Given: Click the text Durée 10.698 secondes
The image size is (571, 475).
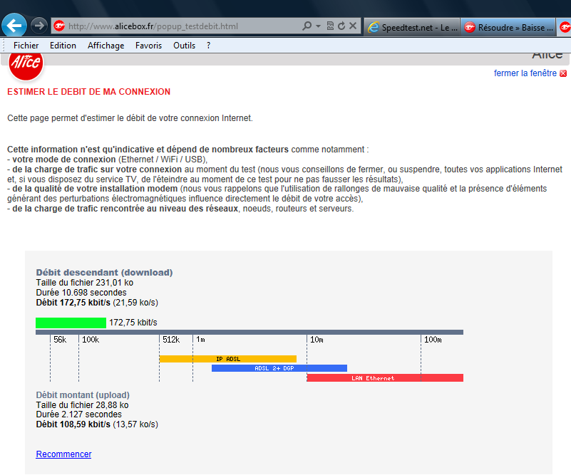Looking at the screenshot, I should coord(81,293).
